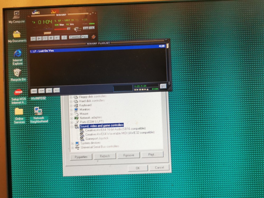The width and height of the screenshot is (264, 198).
Task: Click the playlist mini previous track button
Action: click(x=135, y=90)
